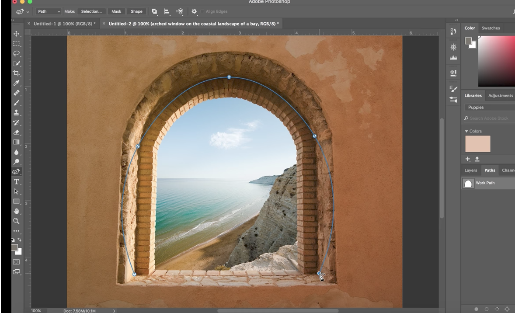Open path alignment options
This screenshot has width=515, height=313.
pyautogui.click(x=167, y=11)
